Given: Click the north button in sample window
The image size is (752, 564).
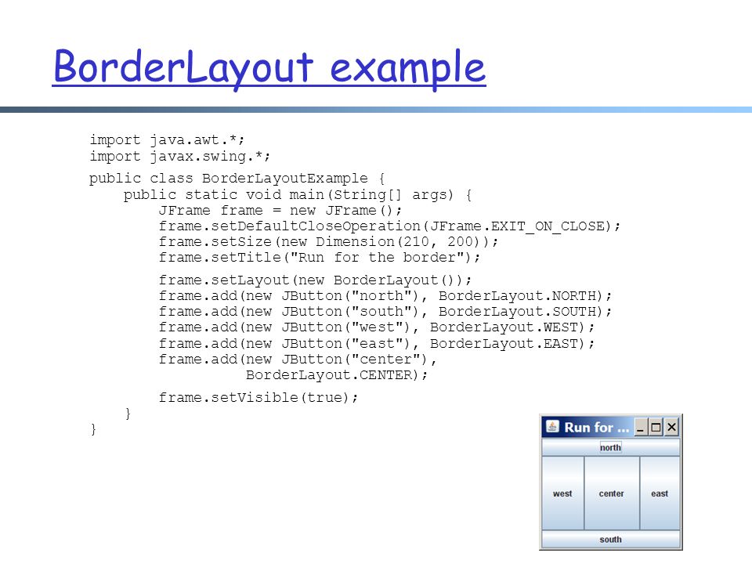Looking at the screenshot, I should [x=610, y=447].
